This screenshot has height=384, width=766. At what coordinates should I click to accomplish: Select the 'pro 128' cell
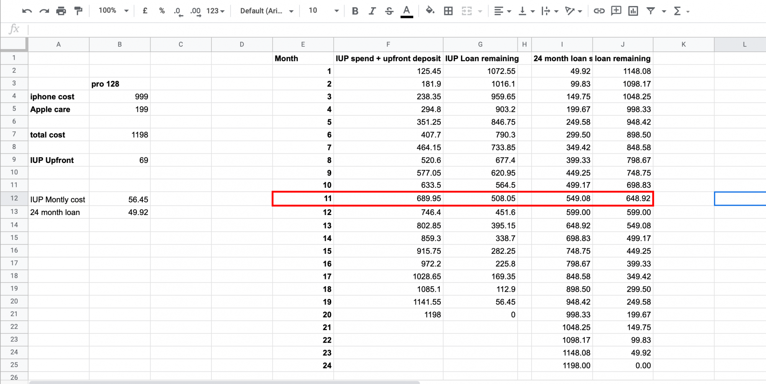click(120, 84)
